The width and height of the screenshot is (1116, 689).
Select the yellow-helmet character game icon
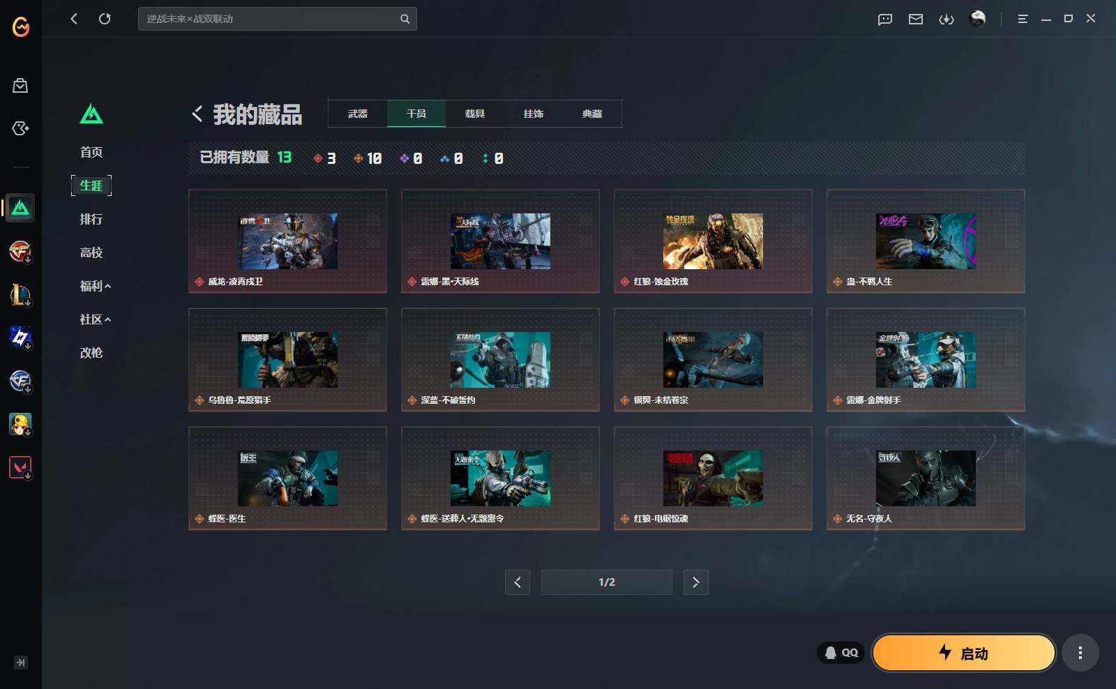20,424
